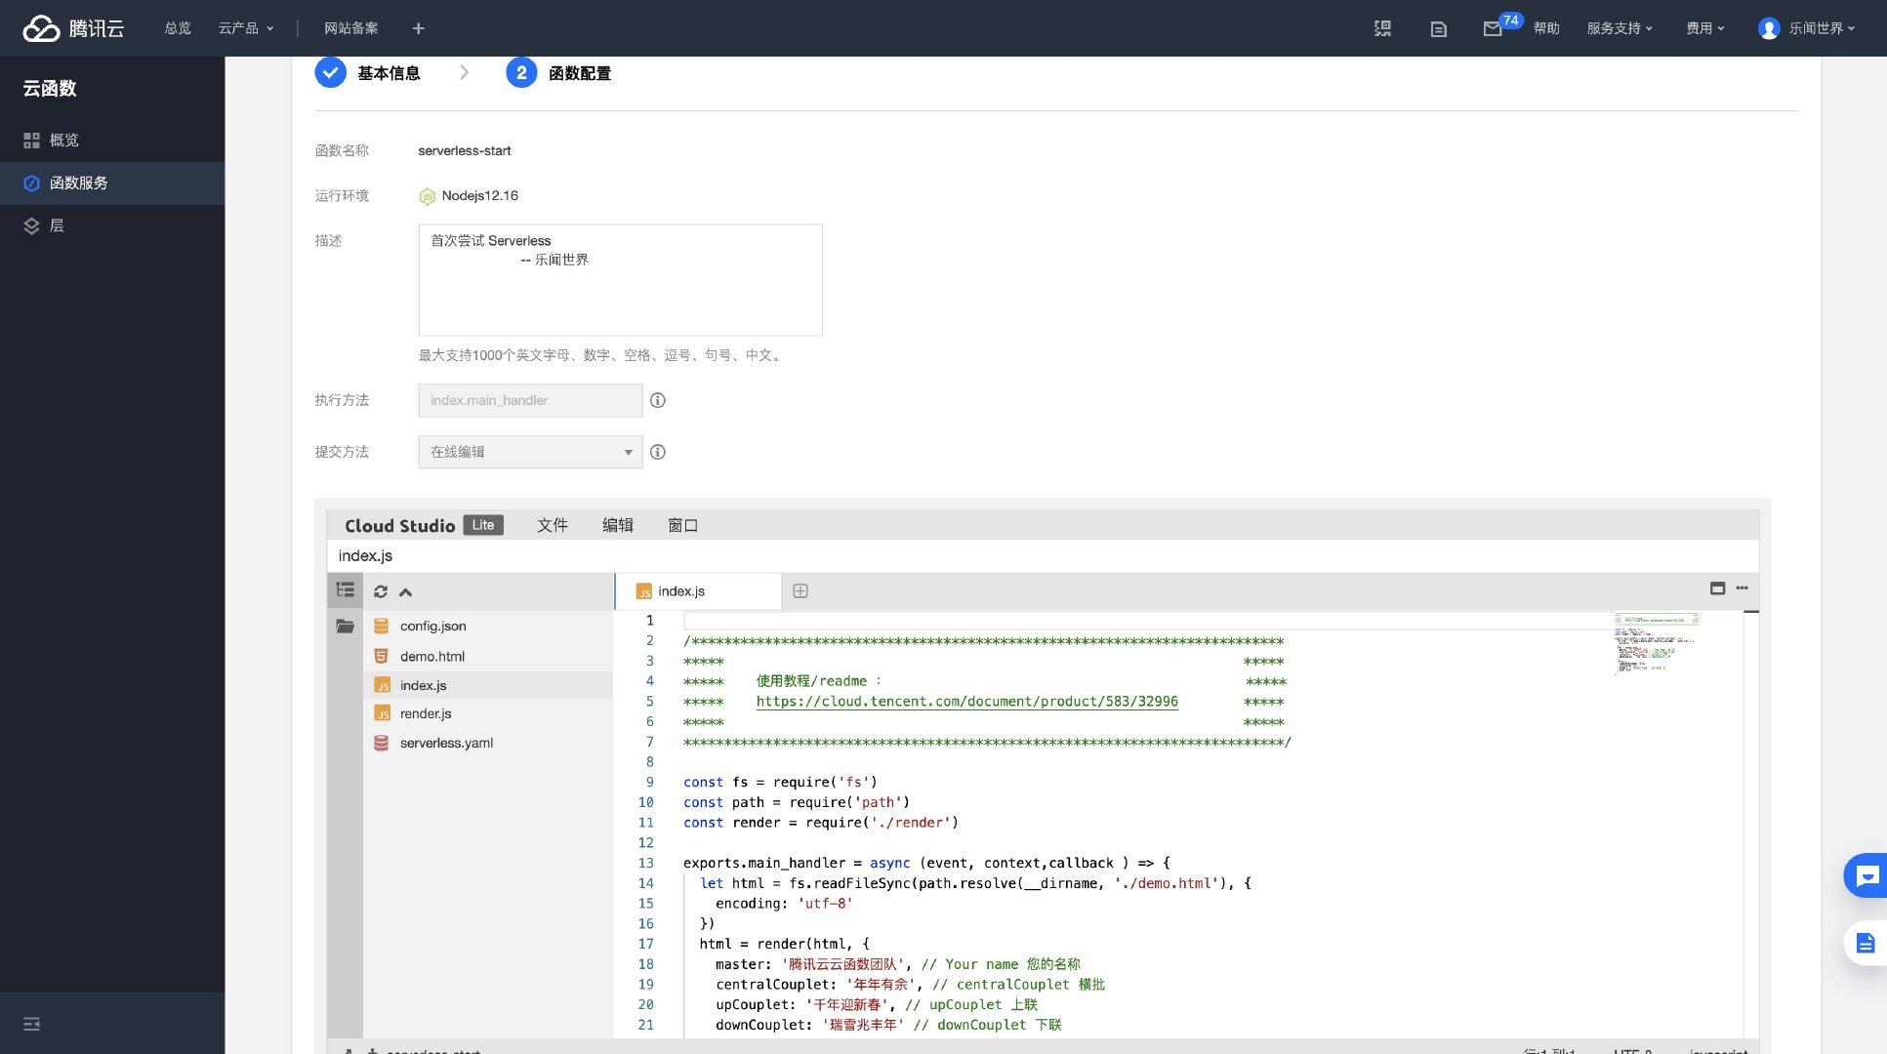Refresh the file explorer list
The height and width of the screenshot is (1054, 1887).
tap(381, 591)
